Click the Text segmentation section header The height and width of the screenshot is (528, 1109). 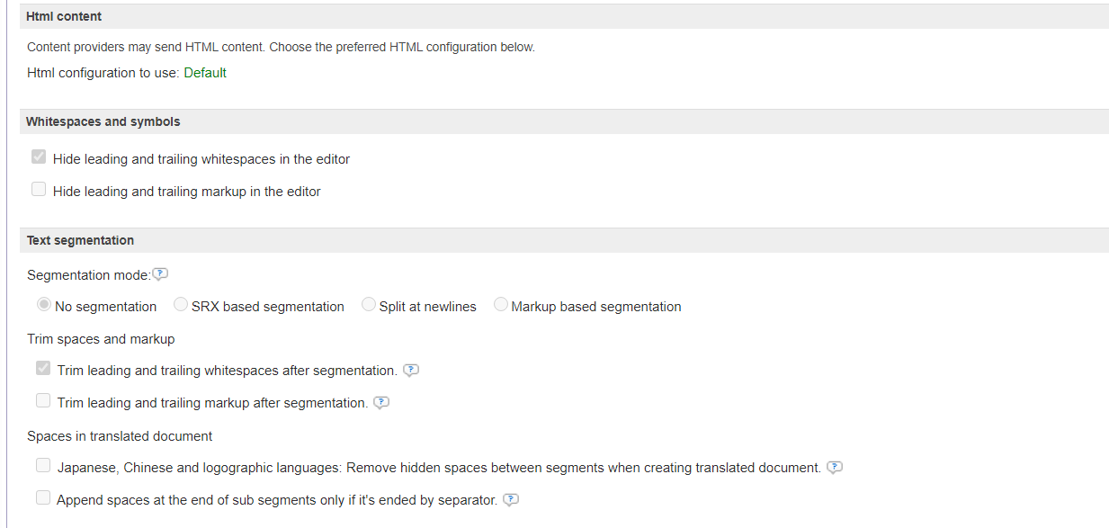[80, 240]
